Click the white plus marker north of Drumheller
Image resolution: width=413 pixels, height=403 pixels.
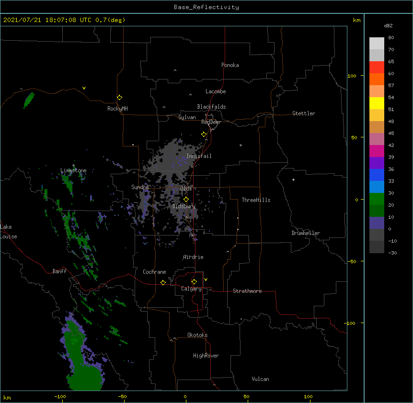[293, 179]
